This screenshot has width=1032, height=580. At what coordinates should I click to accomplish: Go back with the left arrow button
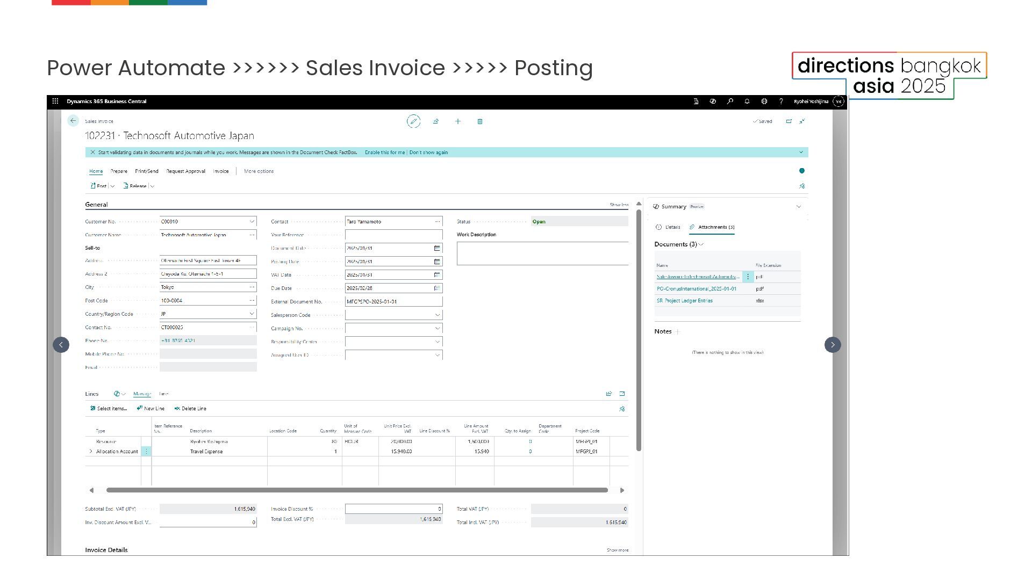click(x=73, y=121)
